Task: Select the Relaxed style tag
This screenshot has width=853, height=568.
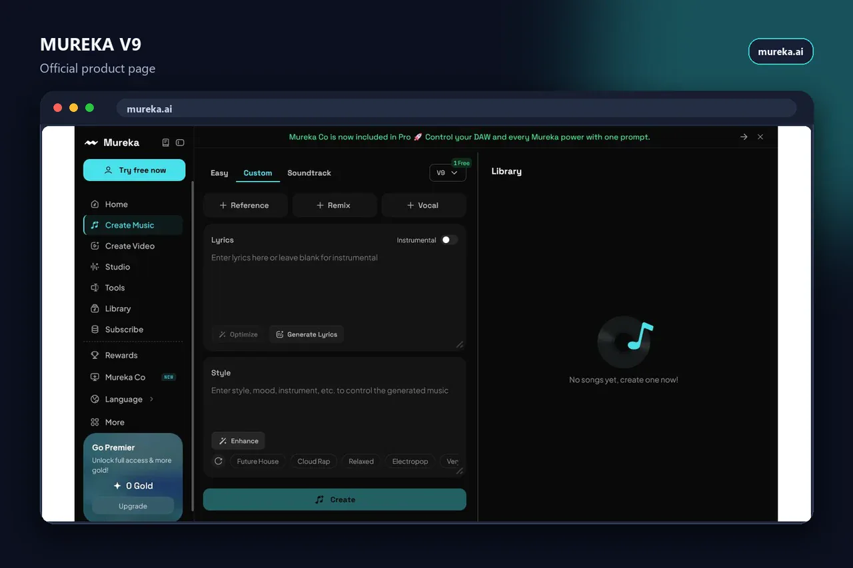Action: point(361,461)
